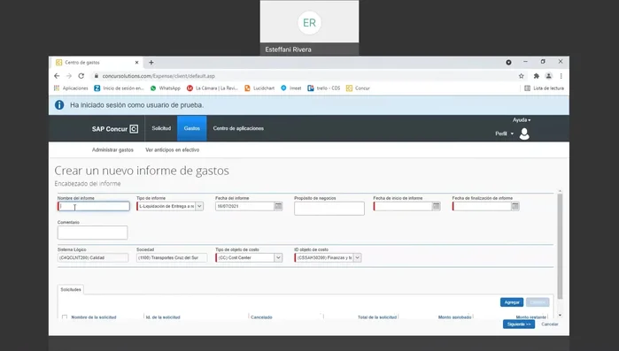Sort by Monto aprobado column
This screenshot has width=619, height=351.
coord(455,317)
